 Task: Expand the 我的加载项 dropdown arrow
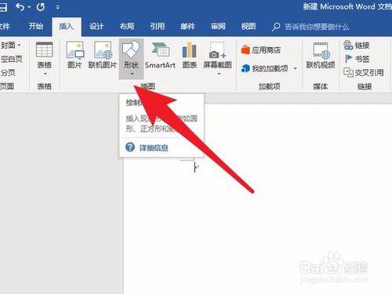(296, 68)
